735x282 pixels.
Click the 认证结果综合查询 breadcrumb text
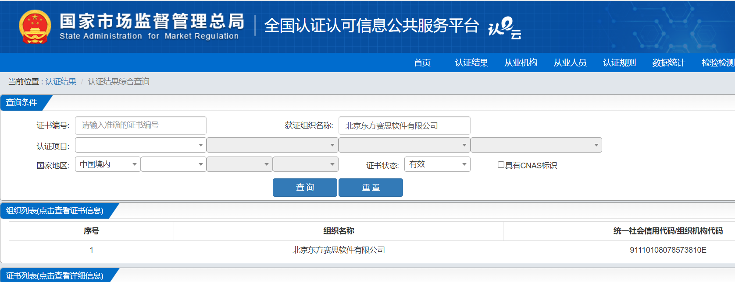click(118, 82)
